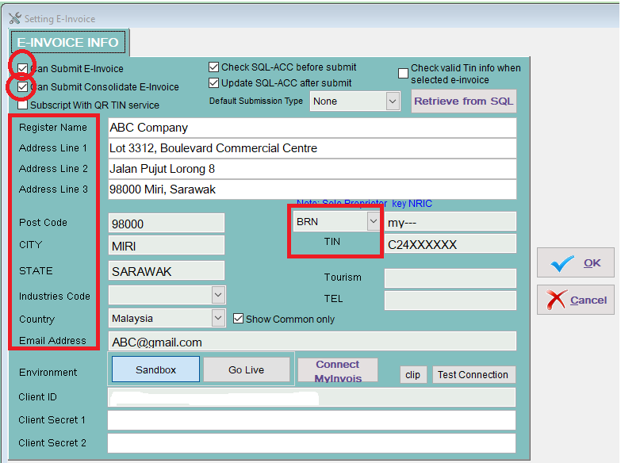Image resolution: width=621 pixels, height=463 pixels.
Task: Select the E-INVOICE INFO tab
Action: pyautogui.click(x=68, y=43)
